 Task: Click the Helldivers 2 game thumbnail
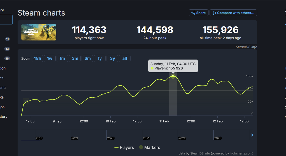coord(39,32)
